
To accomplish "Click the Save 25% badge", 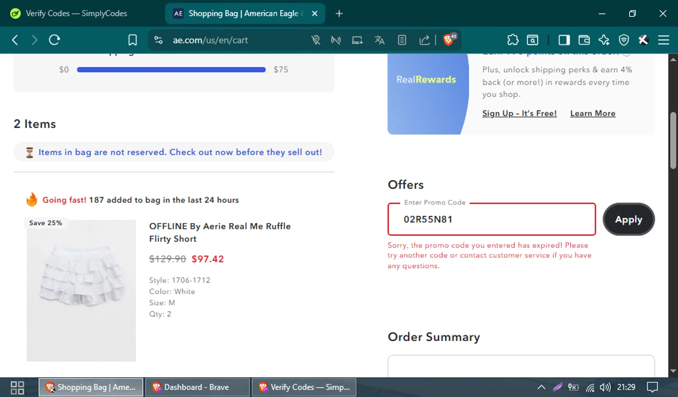I will tap(46, 223).
